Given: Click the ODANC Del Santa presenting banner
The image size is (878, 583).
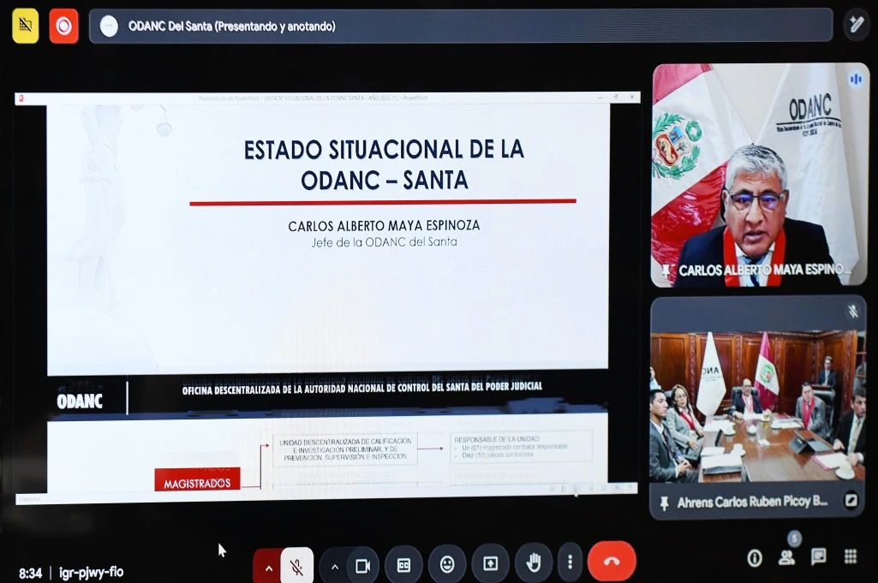Looking at the screenshot, I should pyautogui.click(x=461, y=26).
